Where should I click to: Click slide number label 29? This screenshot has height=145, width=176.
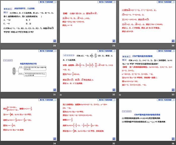(x=114, y=46)
